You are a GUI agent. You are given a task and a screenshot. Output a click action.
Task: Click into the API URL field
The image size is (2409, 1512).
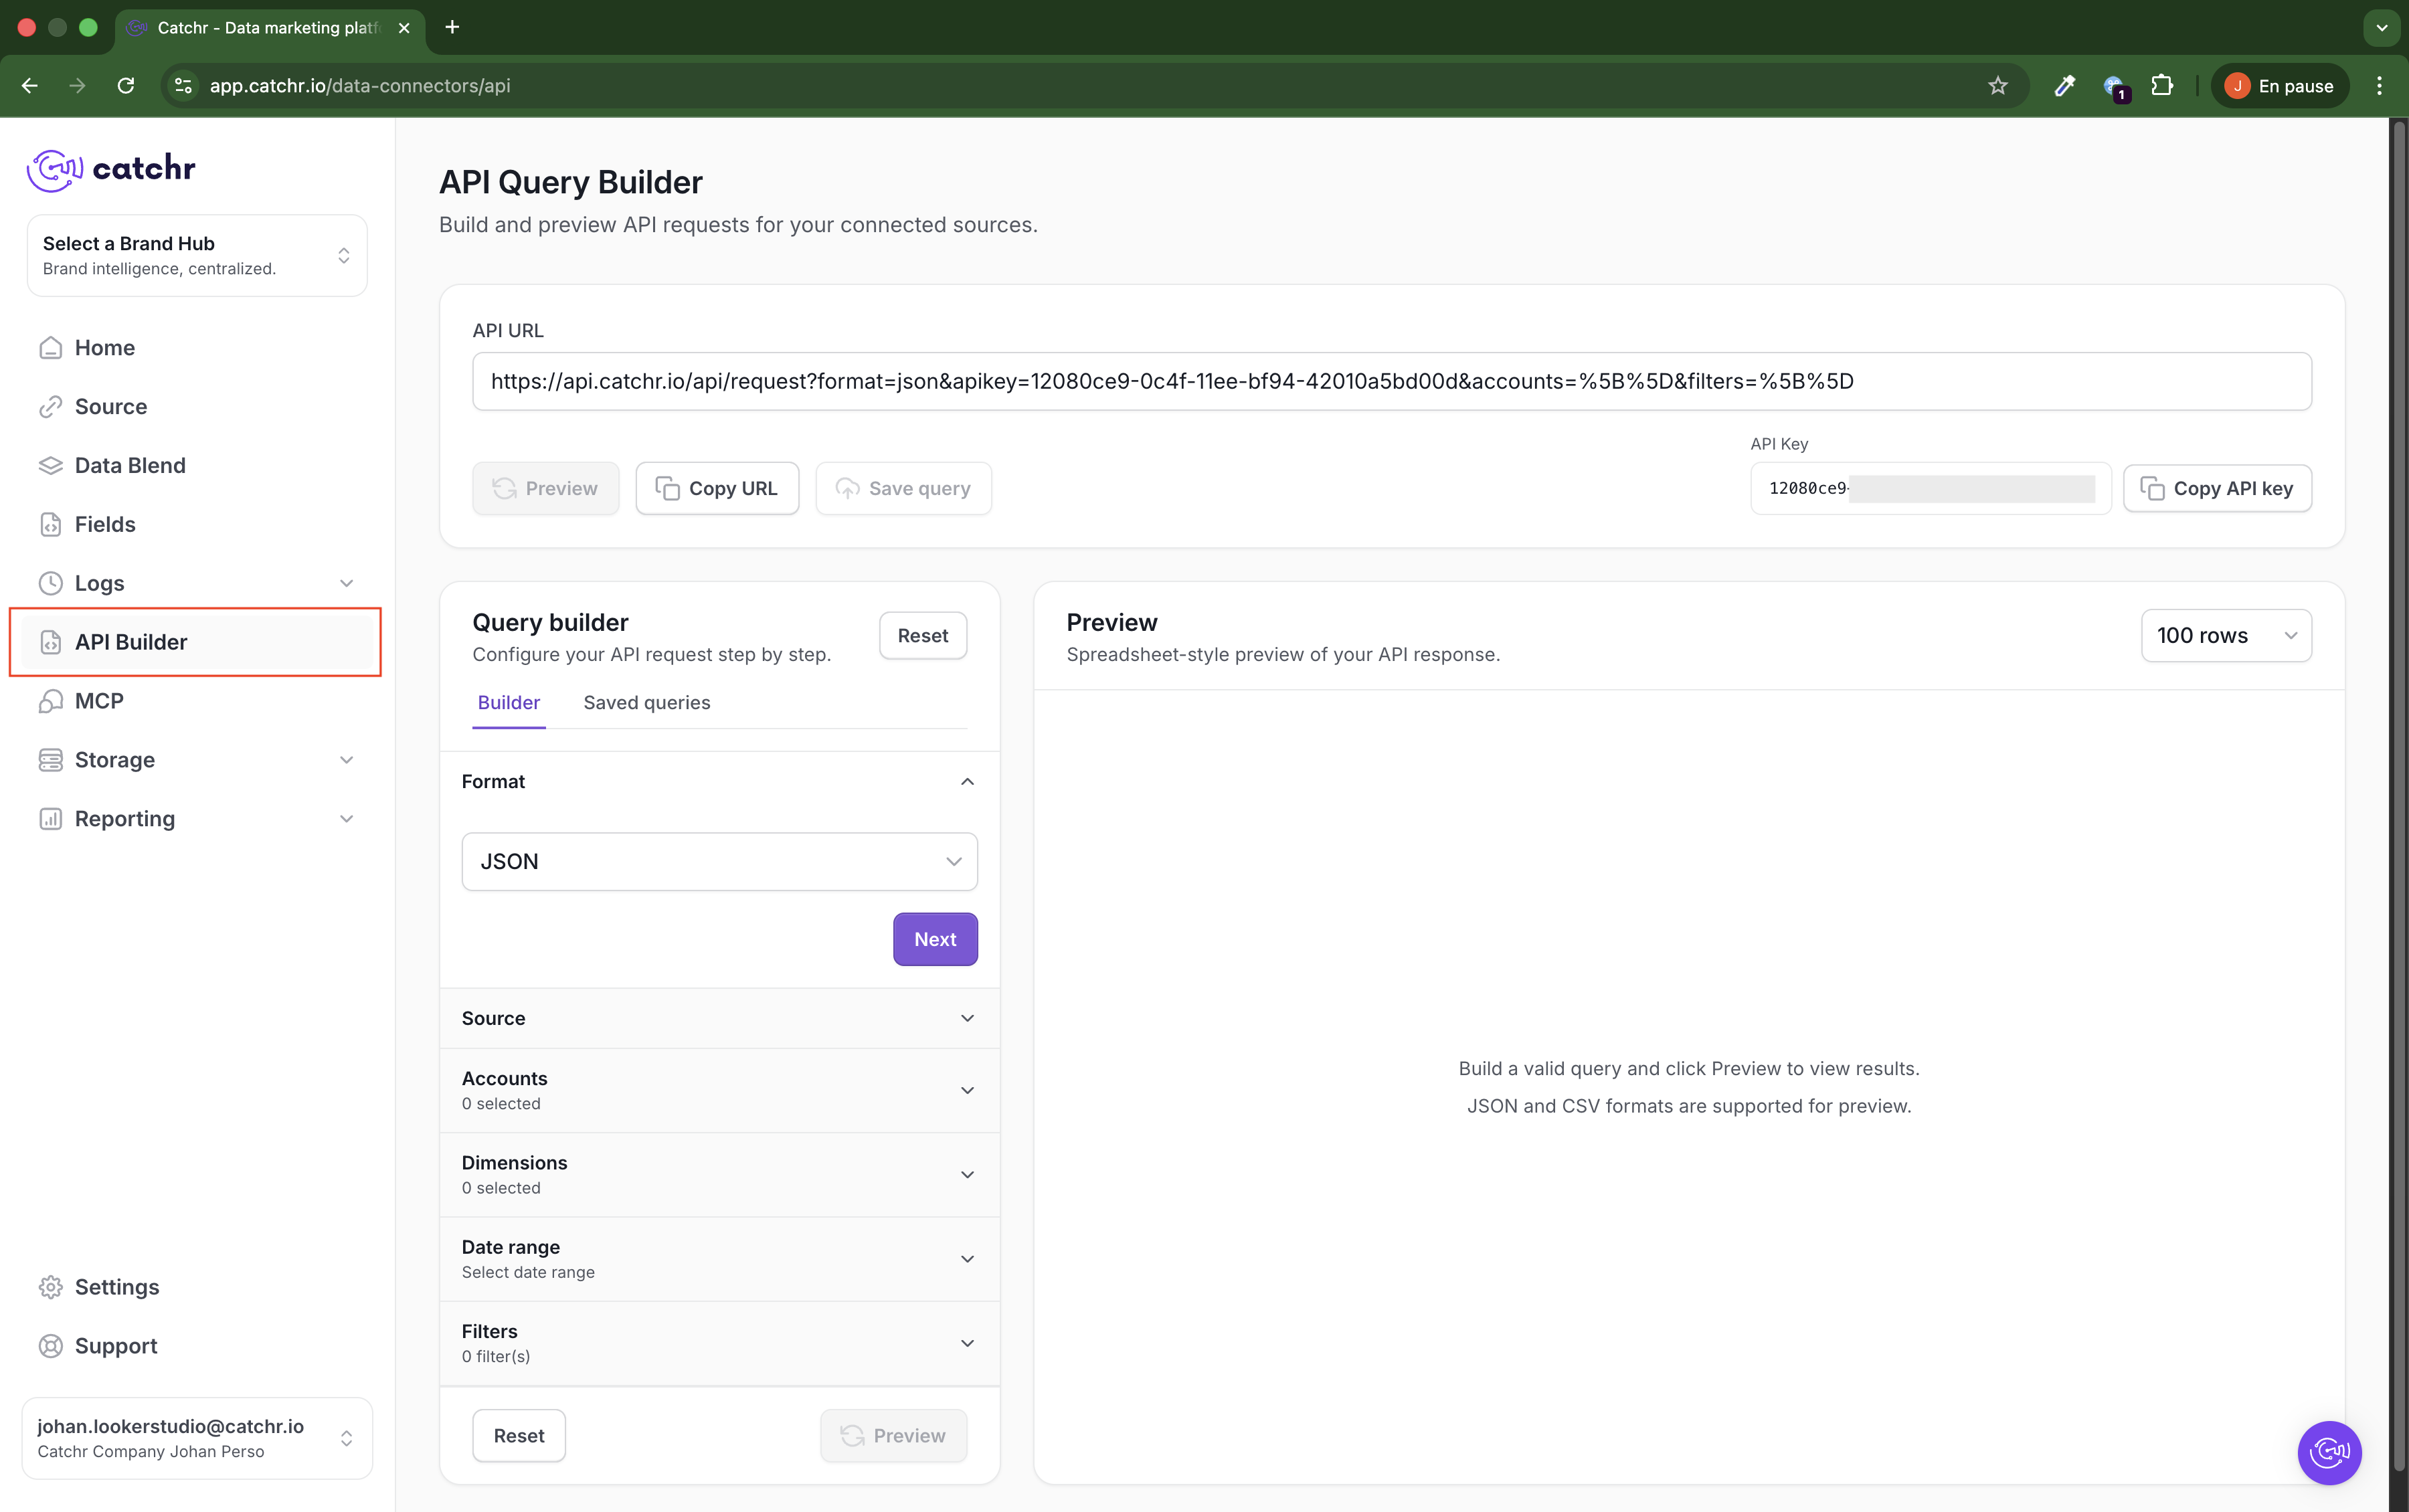coord(1391,381)
